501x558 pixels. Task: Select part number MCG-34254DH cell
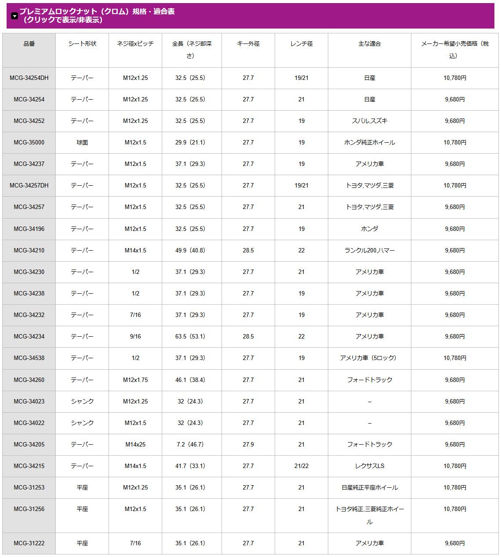pos(29,78)
